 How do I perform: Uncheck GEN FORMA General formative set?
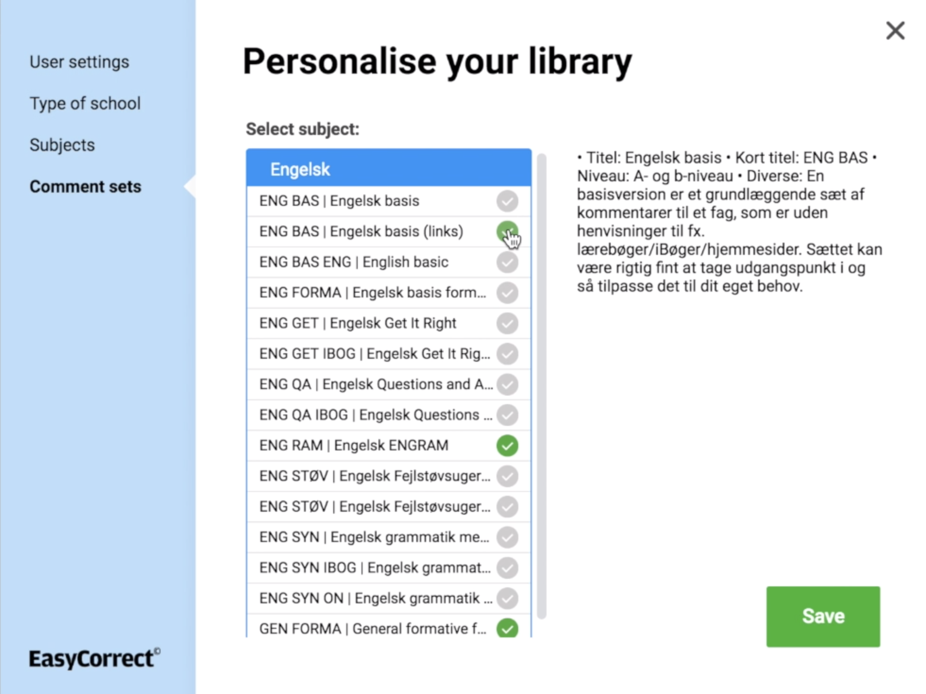coord(507,628)
